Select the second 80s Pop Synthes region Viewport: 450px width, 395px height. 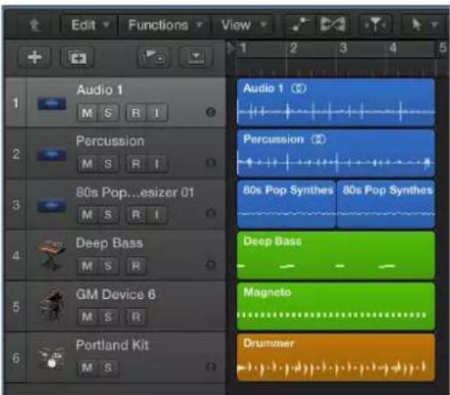point(386,205)
